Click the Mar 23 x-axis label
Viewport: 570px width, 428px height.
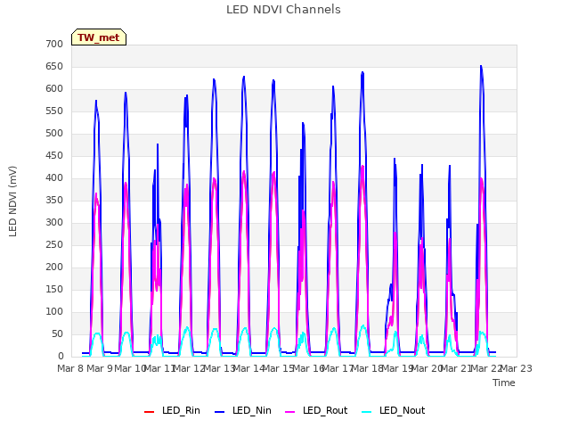517,368
